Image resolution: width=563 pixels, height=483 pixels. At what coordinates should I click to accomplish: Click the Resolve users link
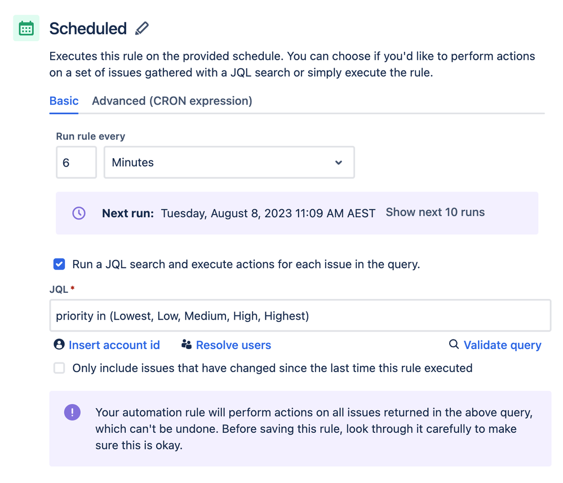point(233,345)
